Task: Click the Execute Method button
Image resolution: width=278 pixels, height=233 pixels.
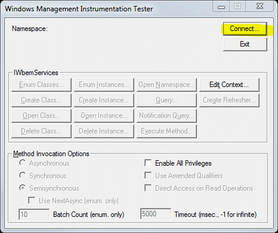Action: pos(166,131)
